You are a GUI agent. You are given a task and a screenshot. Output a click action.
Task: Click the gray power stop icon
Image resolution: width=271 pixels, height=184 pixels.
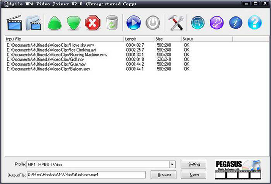[x=153, y=22]
